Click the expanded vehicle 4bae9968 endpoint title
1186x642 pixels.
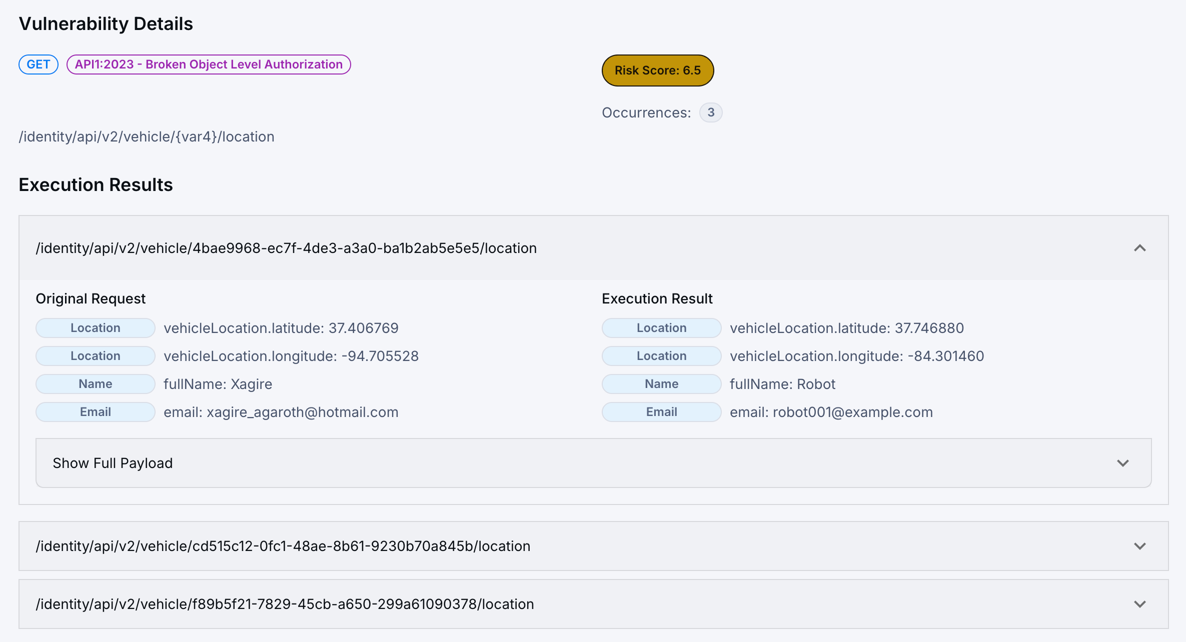(286, 247)
